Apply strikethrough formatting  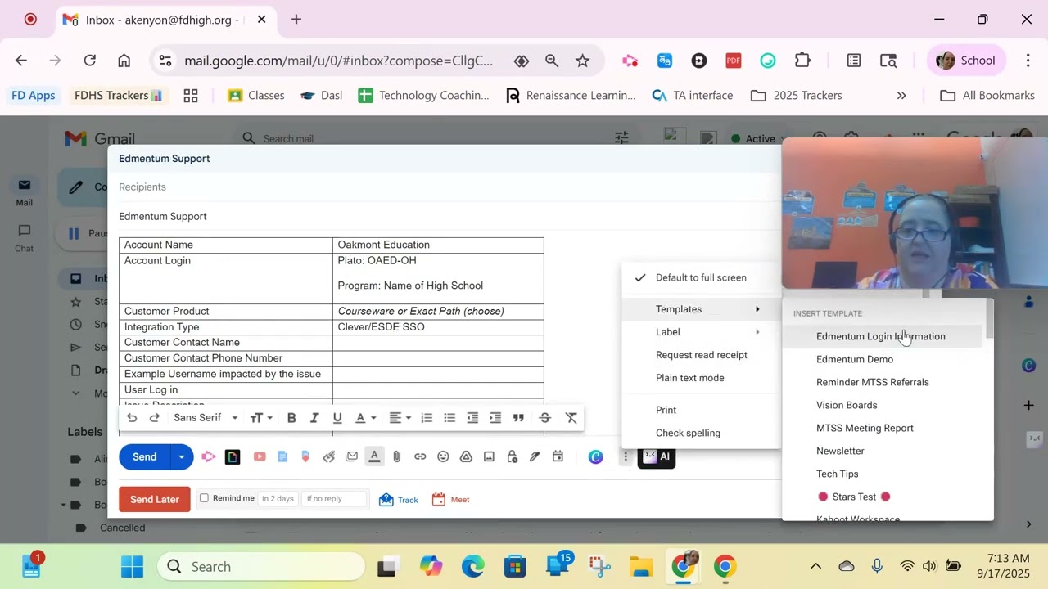[545, 418]
